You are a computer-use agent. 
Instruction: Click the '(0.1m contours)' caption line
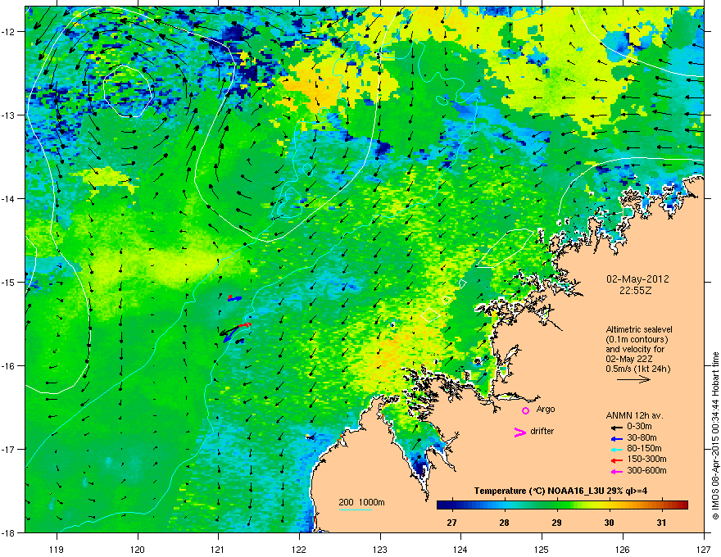pos(637,340)
